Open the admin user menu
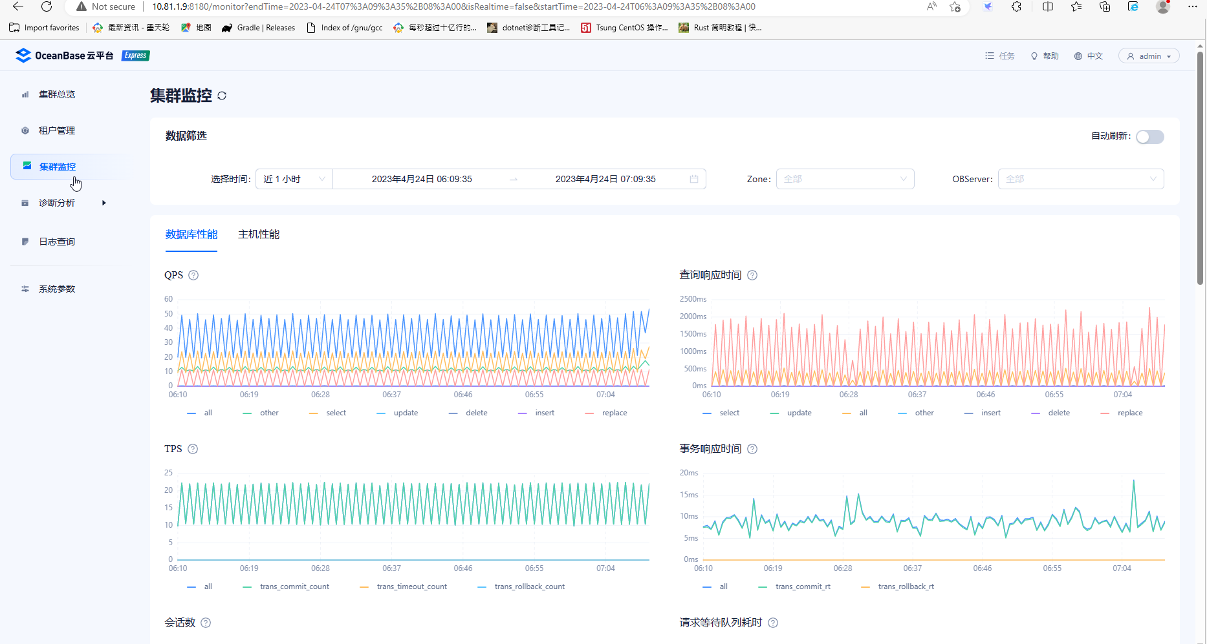 click(1149, 56)
